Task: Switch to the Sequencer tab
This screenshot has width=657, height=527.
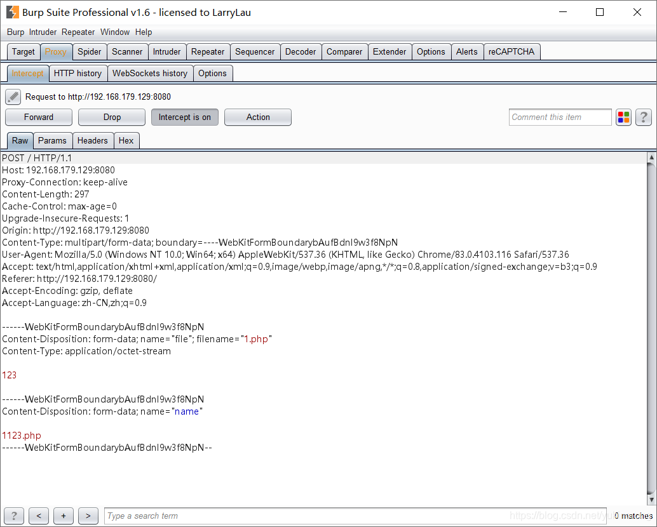Action: pos(255,52)
